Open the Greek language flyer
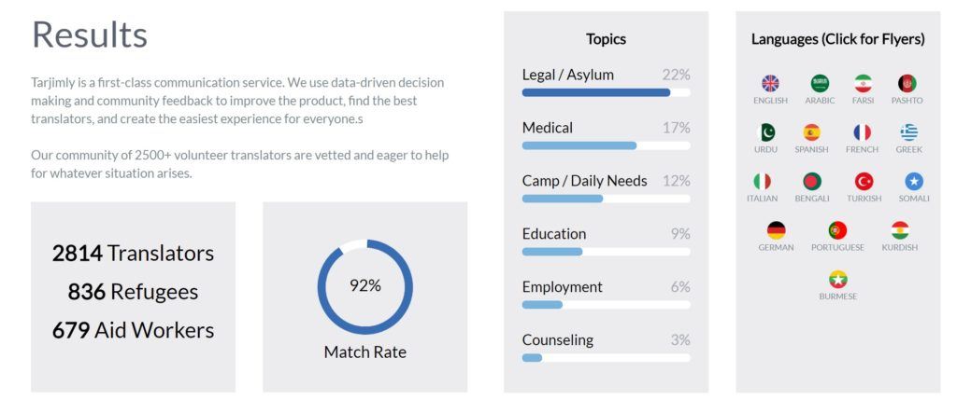957x400 pixels. pos(908,132)
